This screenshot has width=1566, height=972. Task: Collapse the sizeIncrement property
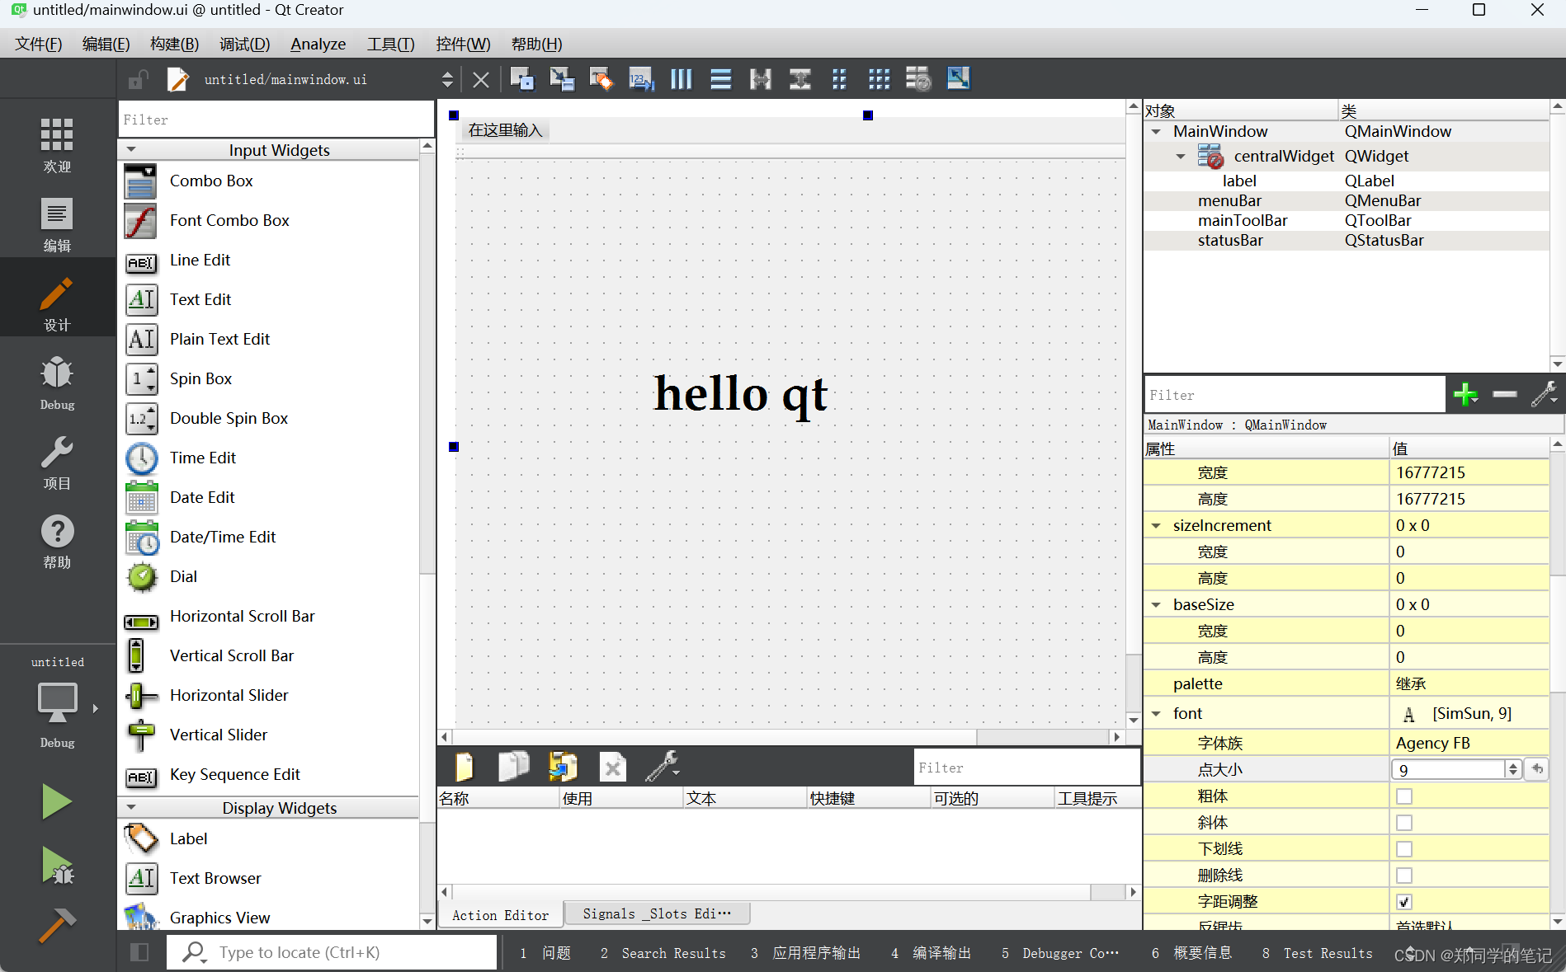click(1156, 526)
